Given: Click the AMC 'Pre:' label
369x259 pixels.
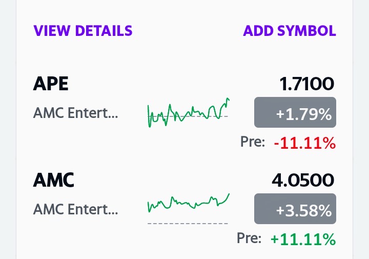Looking at the screenshot, I should coord(249,238).
